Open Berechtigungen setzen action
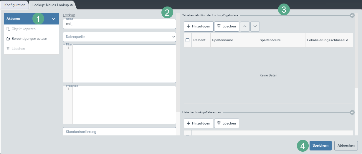Screen dimensions: 362x154 [x=32, y=39]
